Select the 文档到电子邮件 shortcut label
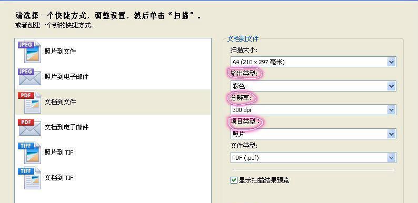The width and height of the screenshot is (418, 203). coord(66,127)
